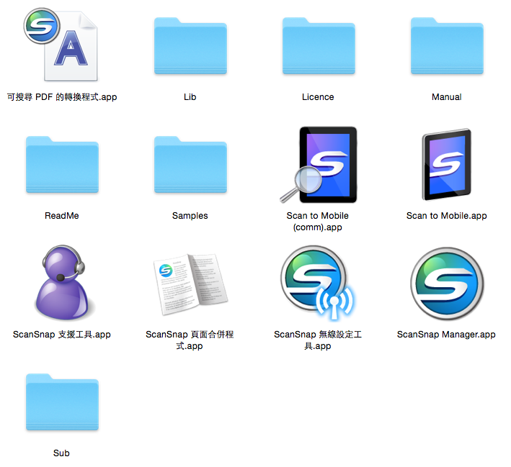
Task: Click the 'ScanSnap 無線設定工具.app' name label
Action: 318,340
